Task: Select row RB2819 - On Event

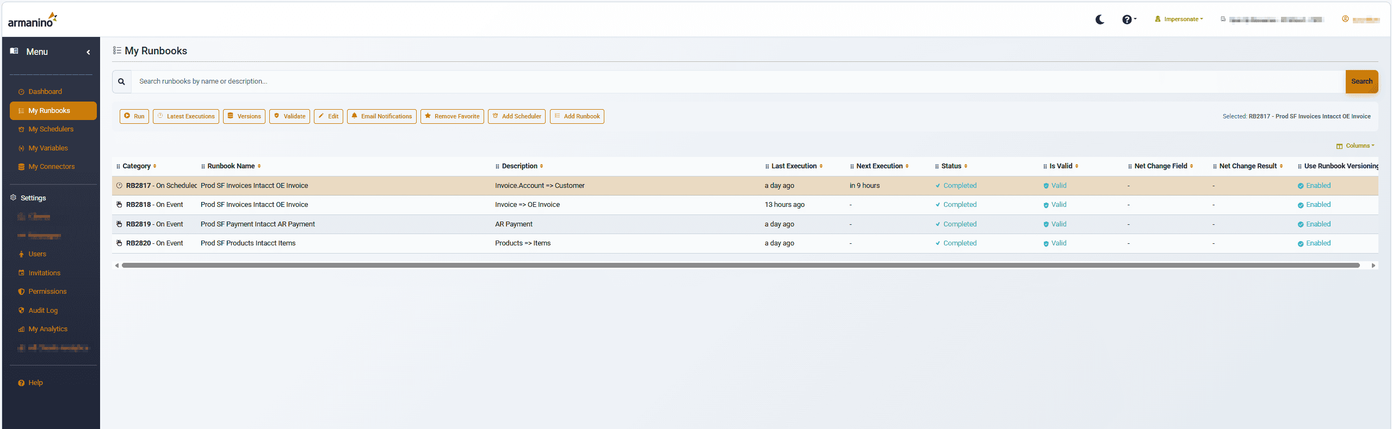Action: pyautogui.click(x=745, y=224)
